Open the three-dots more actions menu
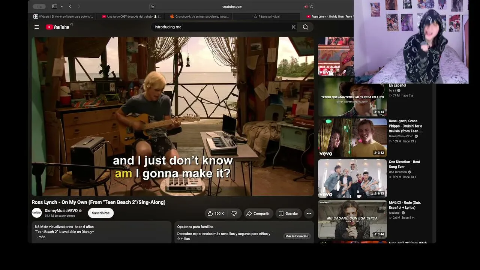Viewport: 480px width, 270px height. [309, 213]
